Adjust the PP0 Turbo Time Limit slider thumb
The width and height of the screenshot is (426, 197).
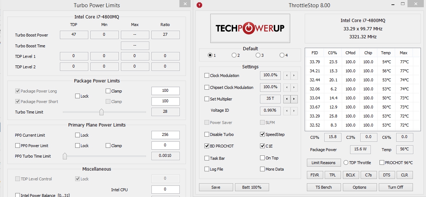(x=65, y=156)
